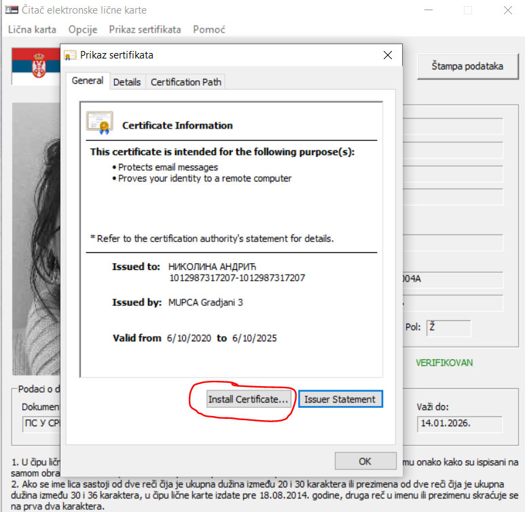
Task: Open the Lična karta menu
Action: tap(32, 29)
